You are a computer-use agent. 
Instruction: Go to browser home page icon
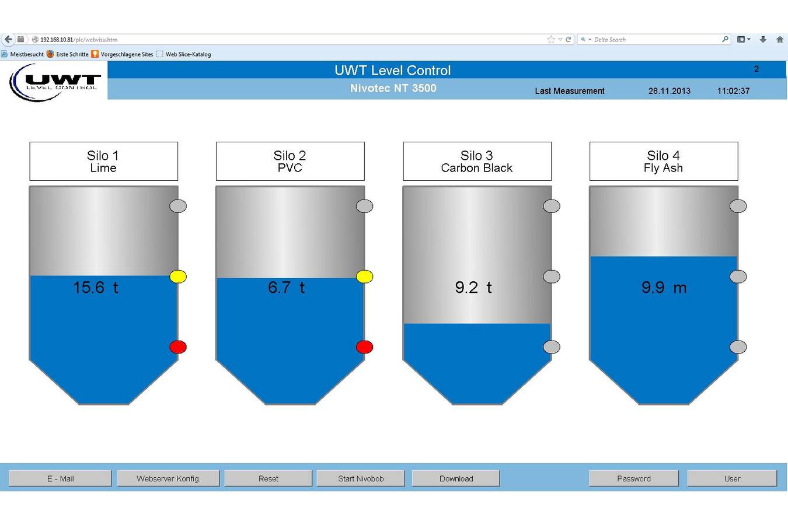click(x=780, y=40)
